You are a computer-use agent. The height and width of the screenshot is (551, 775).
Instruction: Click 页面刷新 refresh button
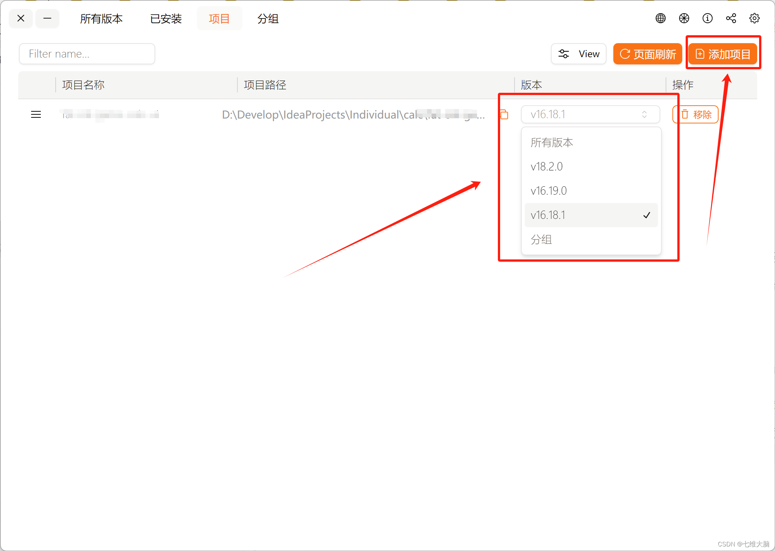pyautogui.click(x=647, y=54)
